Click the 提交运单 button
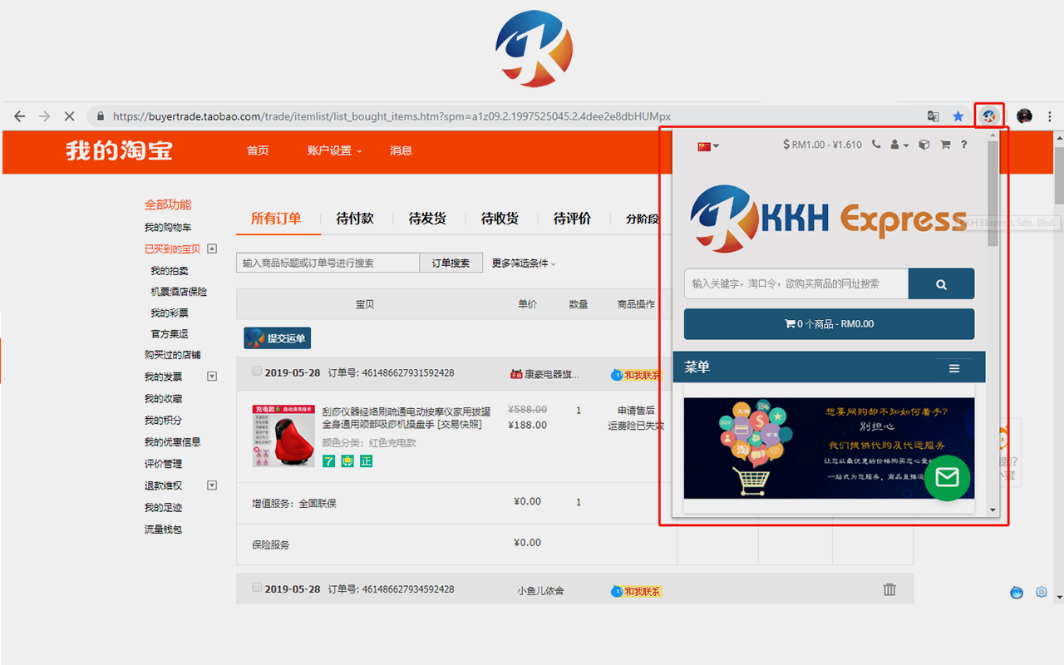The width and height of the screenshot is (1064, 665). pos(277,337)
